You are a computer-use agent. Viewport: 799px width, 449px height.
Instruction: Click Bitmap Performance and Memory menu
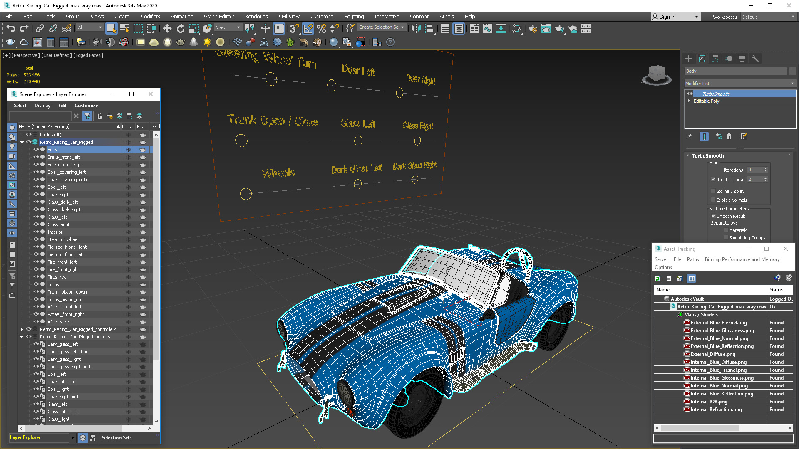742,259
